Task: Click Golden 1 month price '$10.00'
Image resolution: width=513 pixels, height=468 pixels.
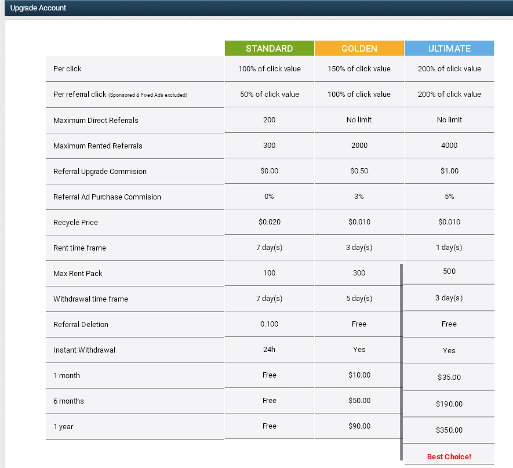Action: (x=359, y=375)
